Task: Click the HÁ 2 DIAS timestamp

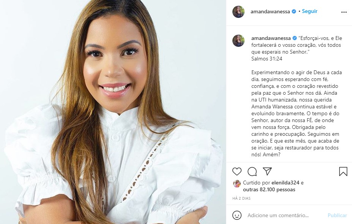Action: pos(242,199)
